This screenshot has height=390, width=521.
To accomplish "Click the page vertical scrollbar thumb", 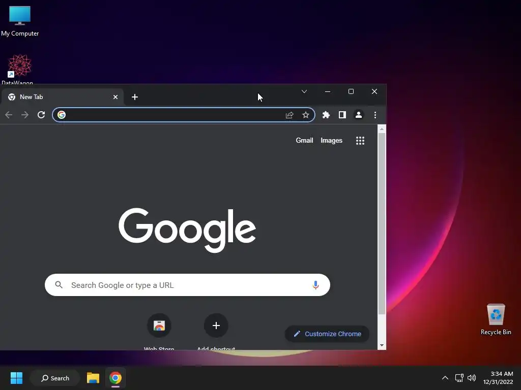I will coord(382,223).
